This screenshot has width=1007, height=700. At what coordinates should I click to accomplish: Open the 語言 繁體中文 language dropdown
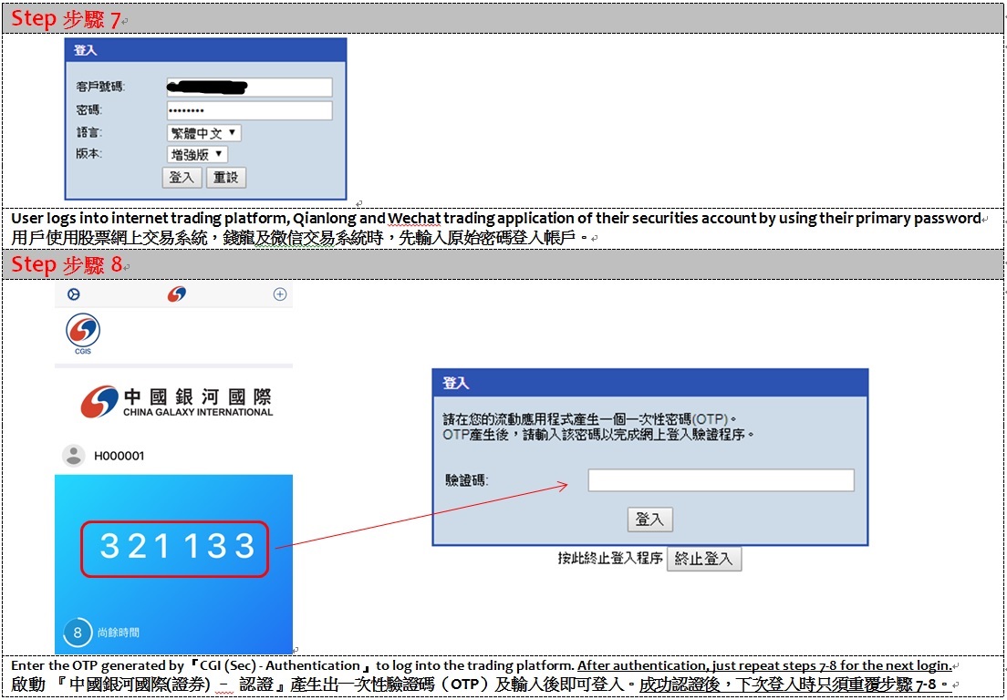(x=203, y=133)
